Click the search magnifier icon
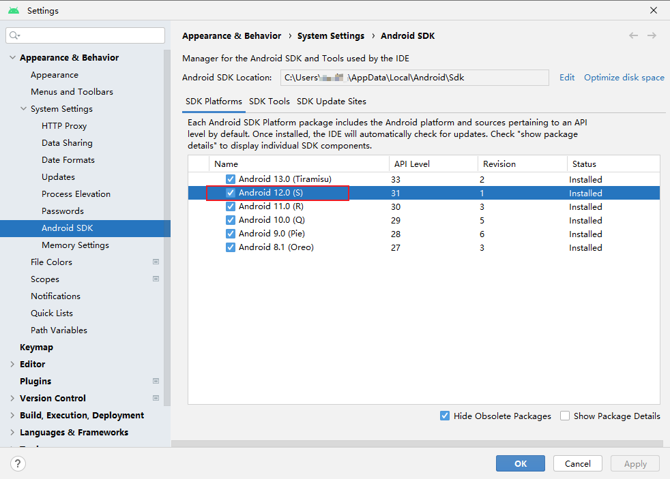The height and width of the screenshot is (479, 670). 15,35
